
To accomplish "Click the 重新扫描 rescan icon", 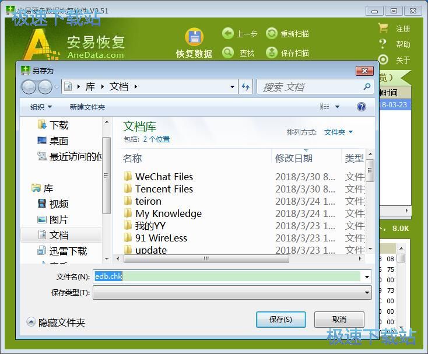I will (271, 34).
